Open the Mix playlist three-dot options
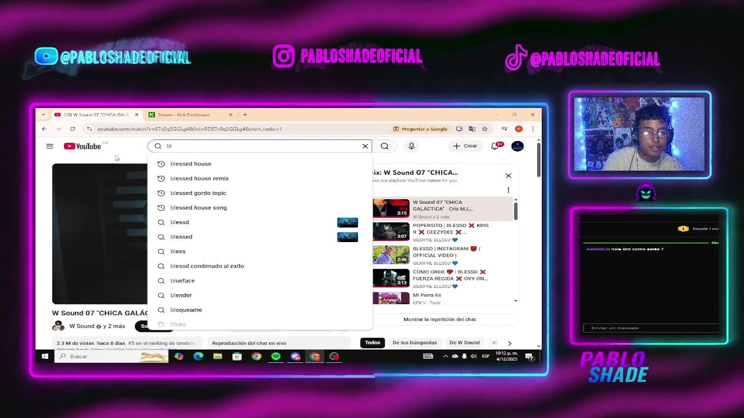This screenshot has width=744, height=418. coord(509,190)
